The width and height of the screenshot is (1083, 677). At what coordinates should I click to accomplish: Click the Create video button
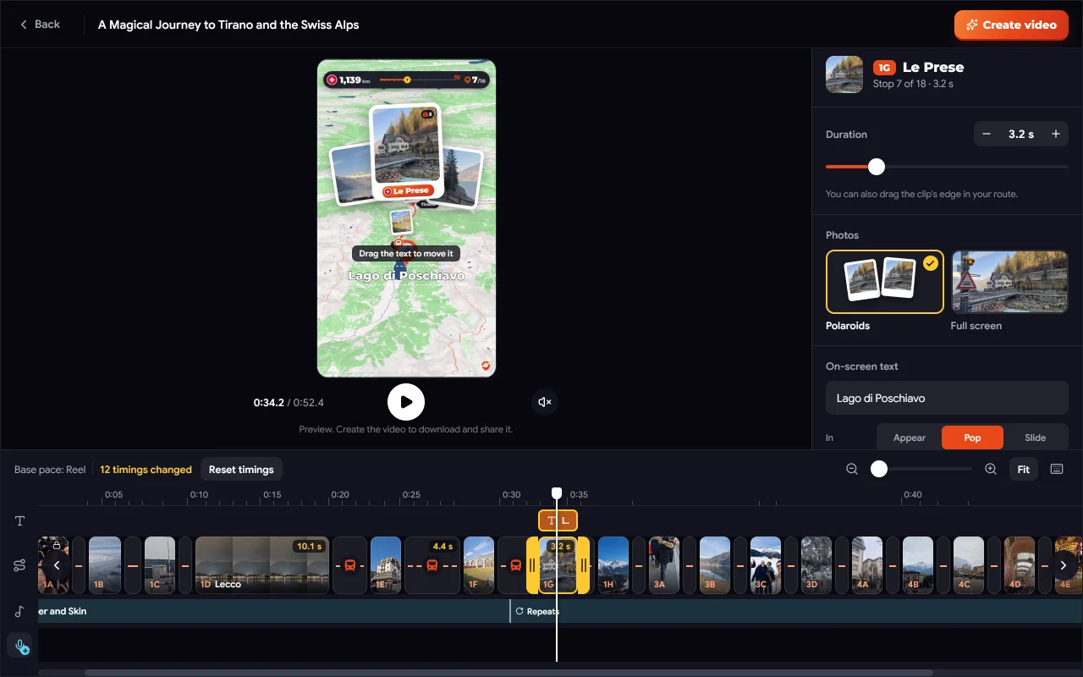[1011, 25]
